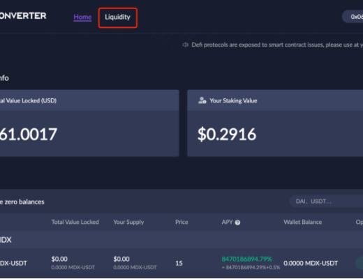Click the price value 15
363x279 pixels.
(x=179, y=263)
